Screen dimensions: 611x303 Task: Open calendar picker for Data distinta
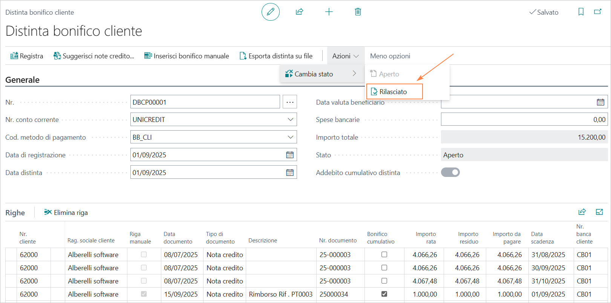point(289,172)
